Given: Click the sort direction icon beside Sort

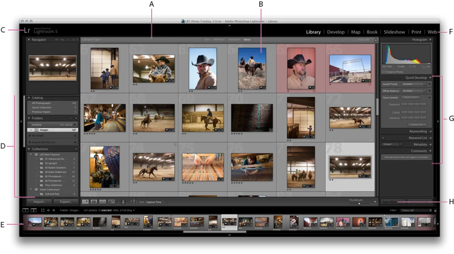Looking at the screenshot, I should [134, 202].
